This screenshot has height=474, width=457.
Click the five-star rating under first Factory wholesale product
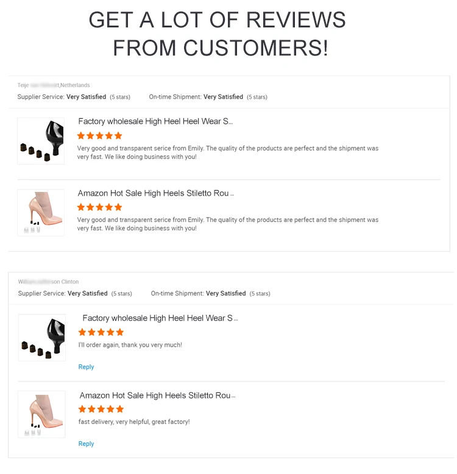click(100, 136)
